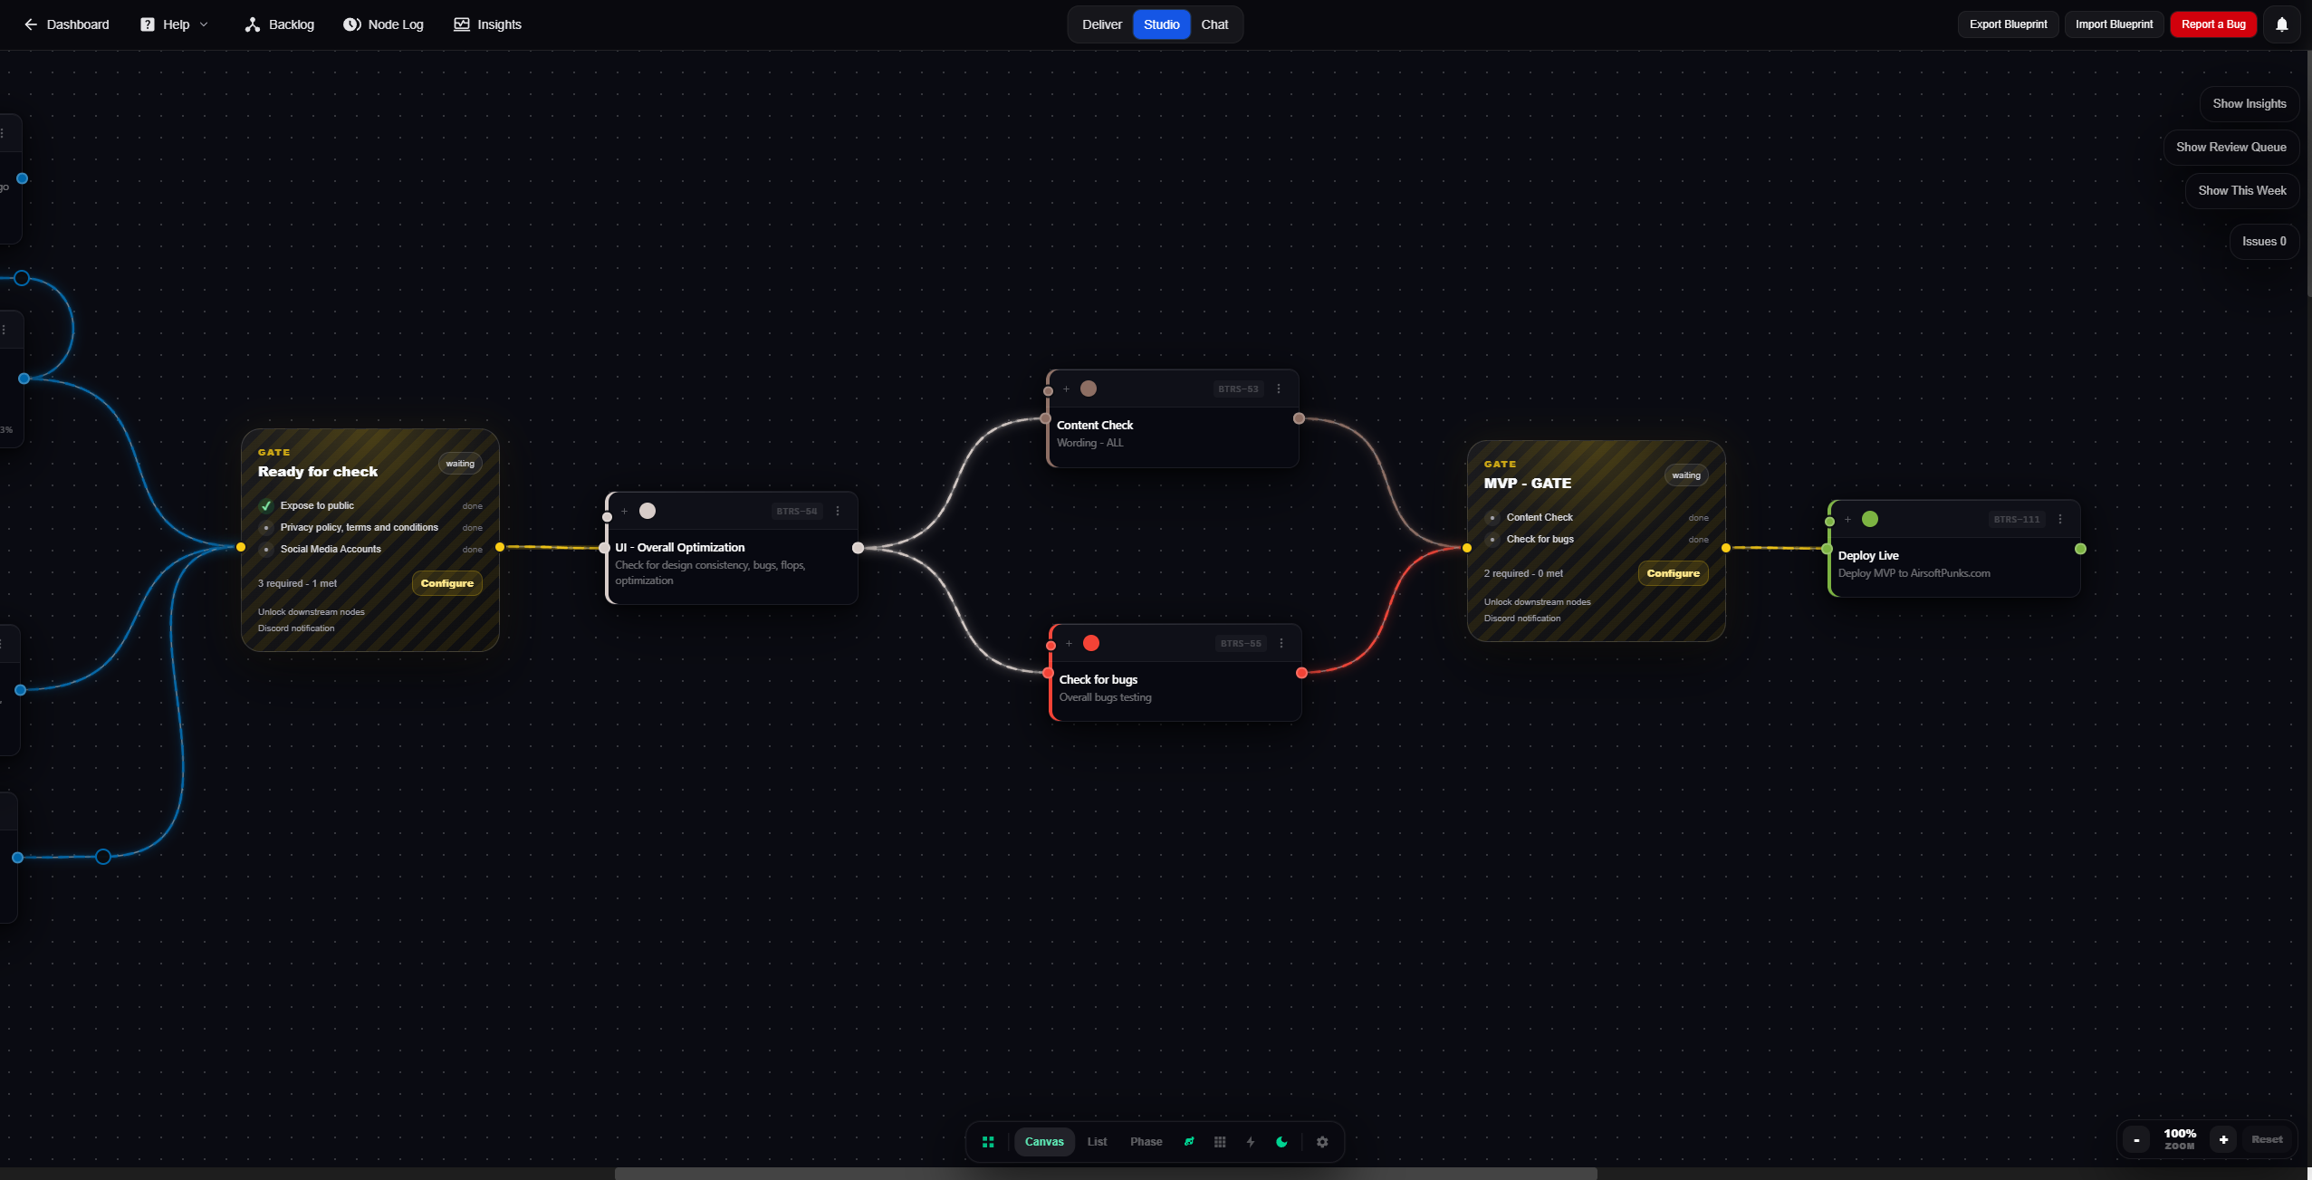This screenshot has height=1180, width=2312.
Task: Select the List view tab
Action: click(1097, 1142)
